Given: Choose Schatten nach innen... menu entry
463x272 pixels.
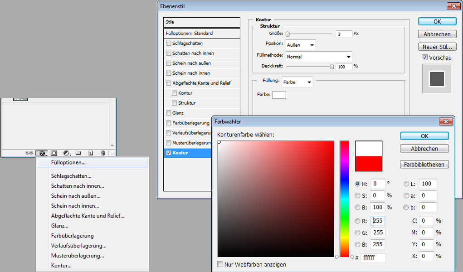Looking at the screenshot, I should (x=92, y=186).
